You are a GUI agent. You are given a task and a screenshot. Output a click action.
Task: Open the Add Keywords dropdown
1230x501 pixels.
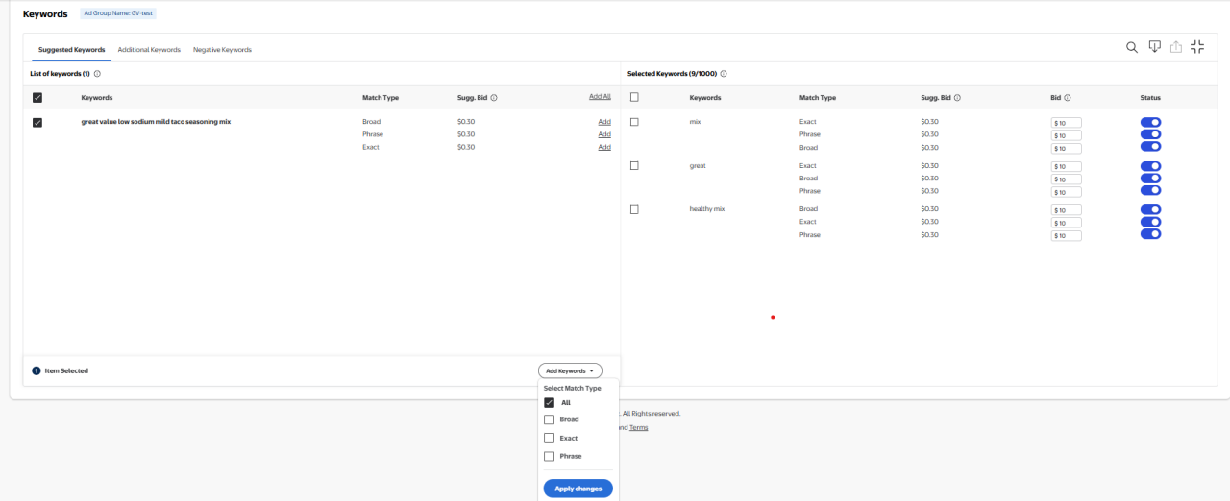570,370
